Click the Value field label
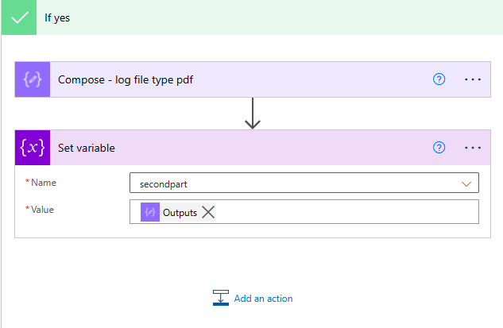This screenshot has width=503, height=328. pyautogui.click(x=43, y=210)
